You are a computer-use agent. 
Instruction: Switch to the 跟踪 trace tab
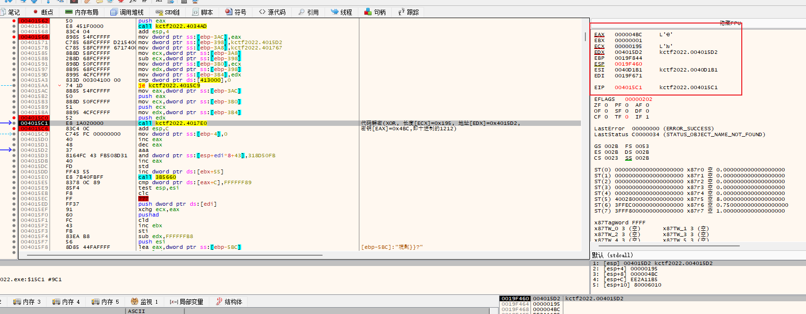[x=408, y=12]
